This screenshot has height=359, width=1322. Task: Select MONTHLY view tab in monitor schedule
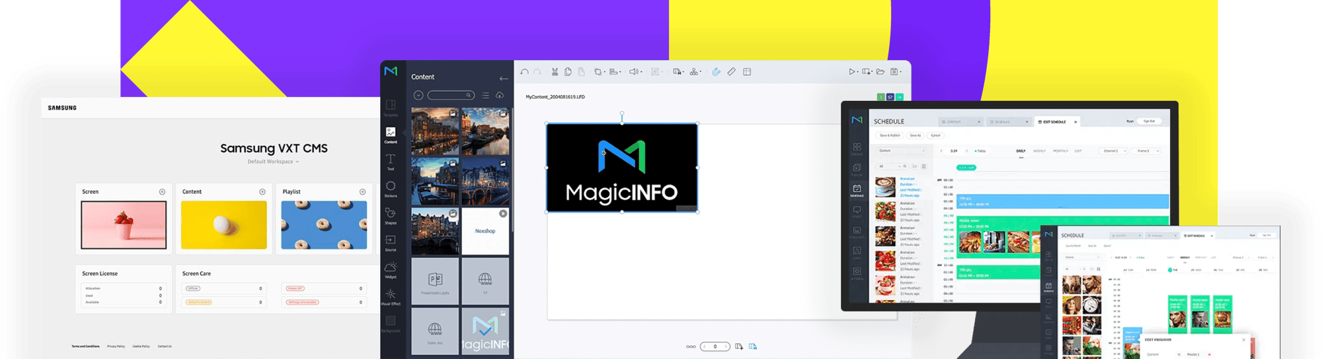coord(1060,151)
